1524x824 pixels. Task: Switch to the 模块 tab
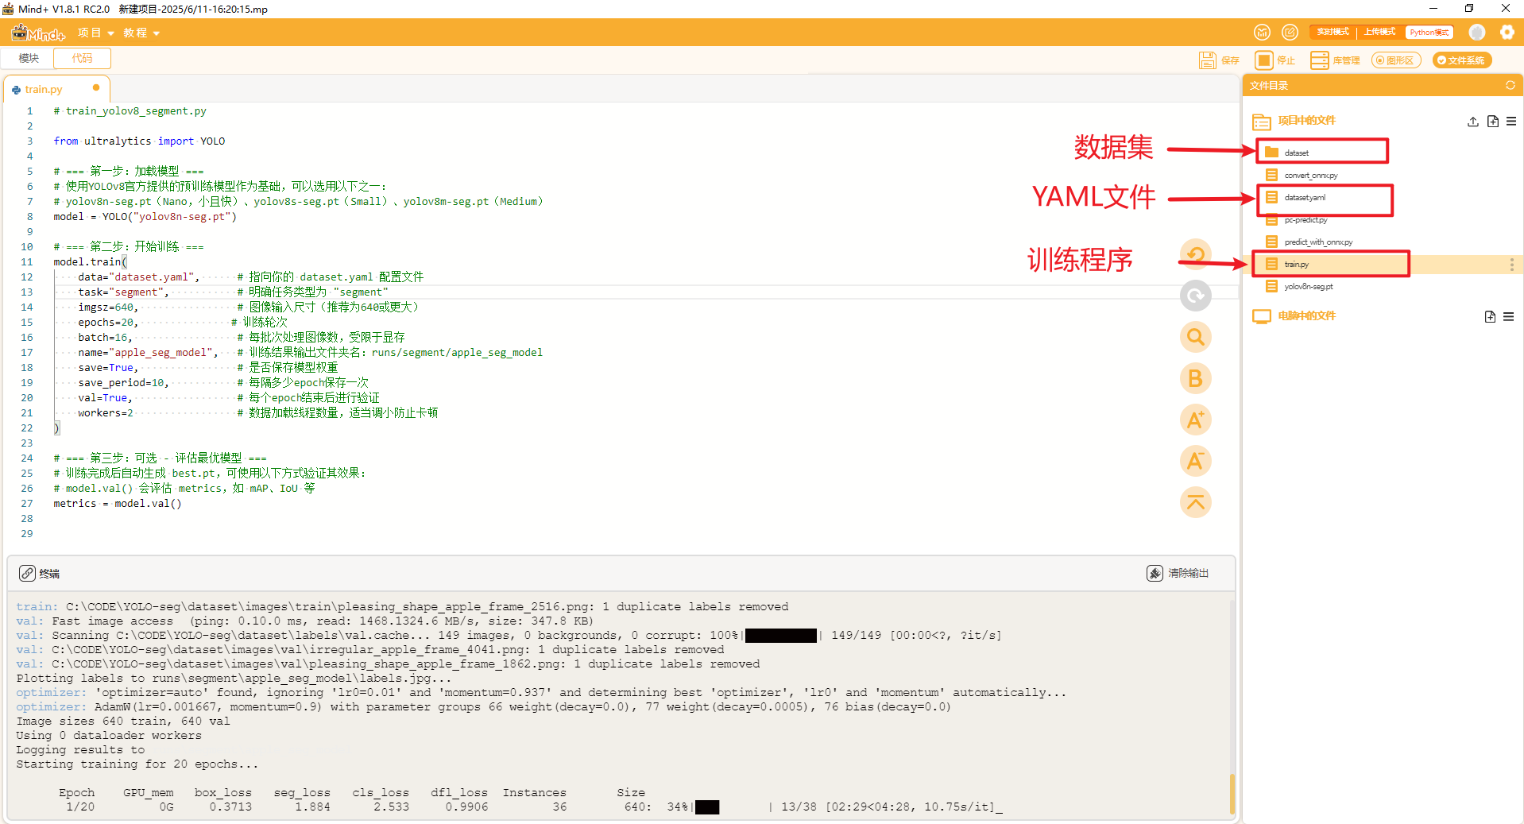tap(29, 58)
